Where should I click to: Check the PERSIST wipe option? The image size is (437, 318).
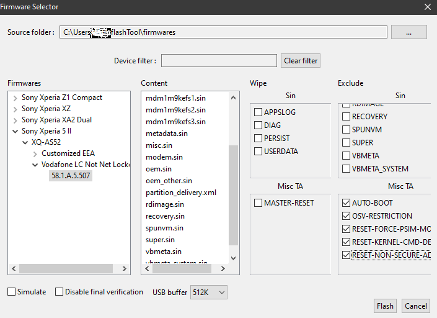[x=258, y=139]
